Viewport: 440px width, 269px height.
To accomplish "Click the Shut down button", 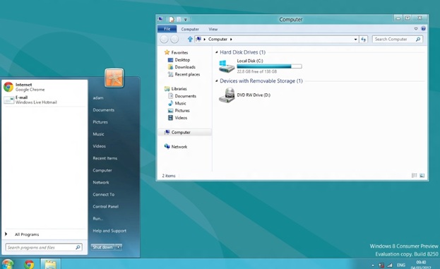I will coord(102,247).
